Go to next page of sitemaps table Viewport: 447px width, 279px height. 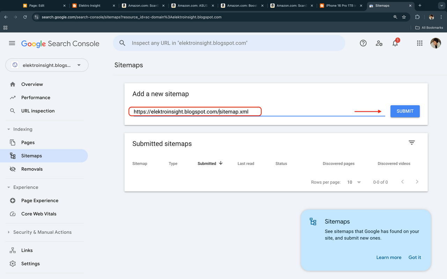[417, 182]
